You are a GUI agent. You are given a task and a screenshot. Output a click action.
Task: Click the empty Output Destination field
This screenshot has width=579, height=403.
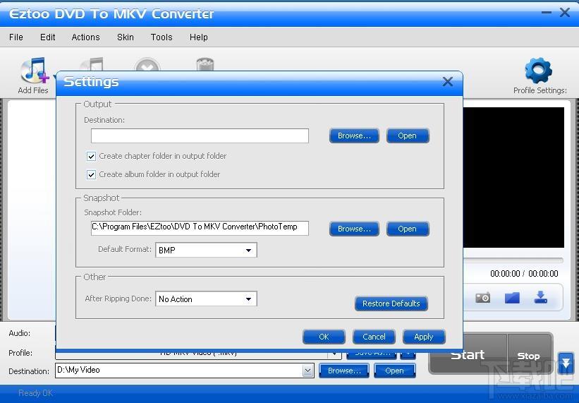[200, 136]
